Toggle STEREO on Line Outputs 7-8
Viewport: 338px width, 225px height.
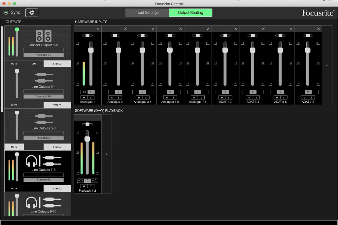pyautogui.click(x=57, y=189)
